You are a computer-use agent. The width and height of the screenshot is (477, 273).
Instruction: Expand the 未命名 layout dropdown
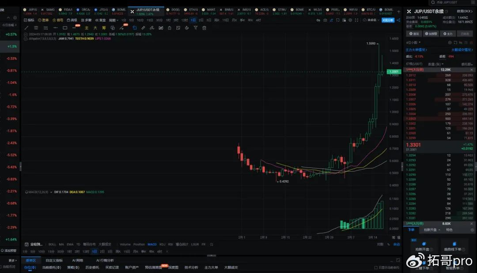coord(371,20)
